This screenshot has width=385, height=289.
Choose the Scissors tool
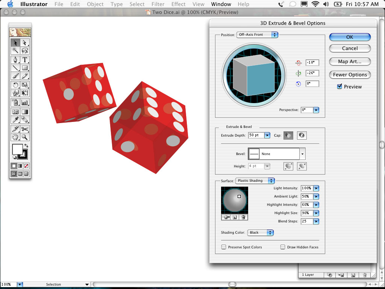tap(25, 129)
